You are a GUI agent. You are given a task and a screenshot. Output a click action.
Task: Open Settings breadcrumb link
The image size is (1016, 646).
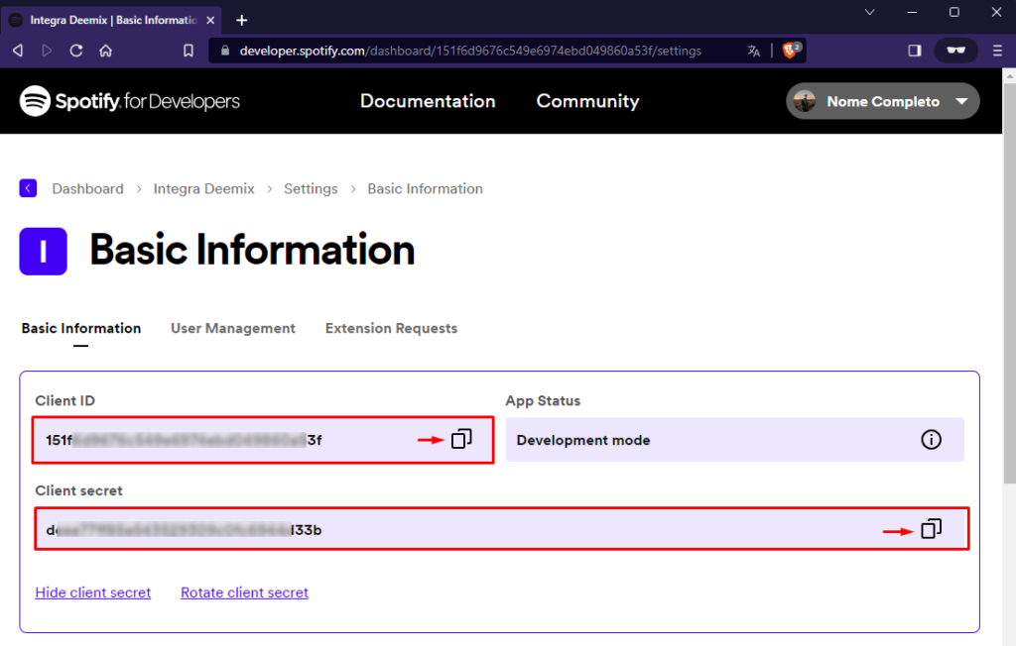[x=311, y=188]
